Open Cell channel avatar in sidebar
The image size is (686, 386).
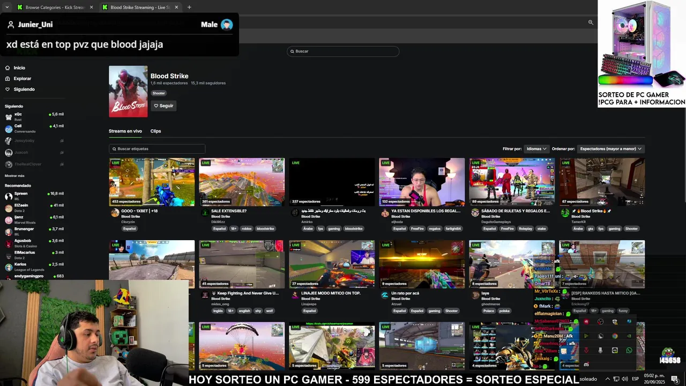pos(9,129)
